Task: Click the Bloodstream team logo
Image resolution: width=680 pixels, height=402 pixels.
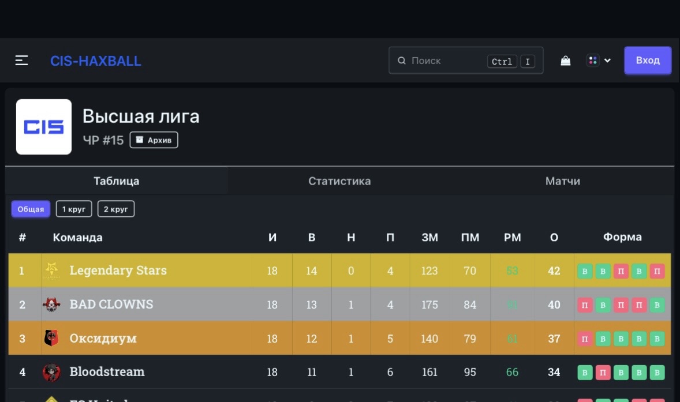Action: [51, 372]
